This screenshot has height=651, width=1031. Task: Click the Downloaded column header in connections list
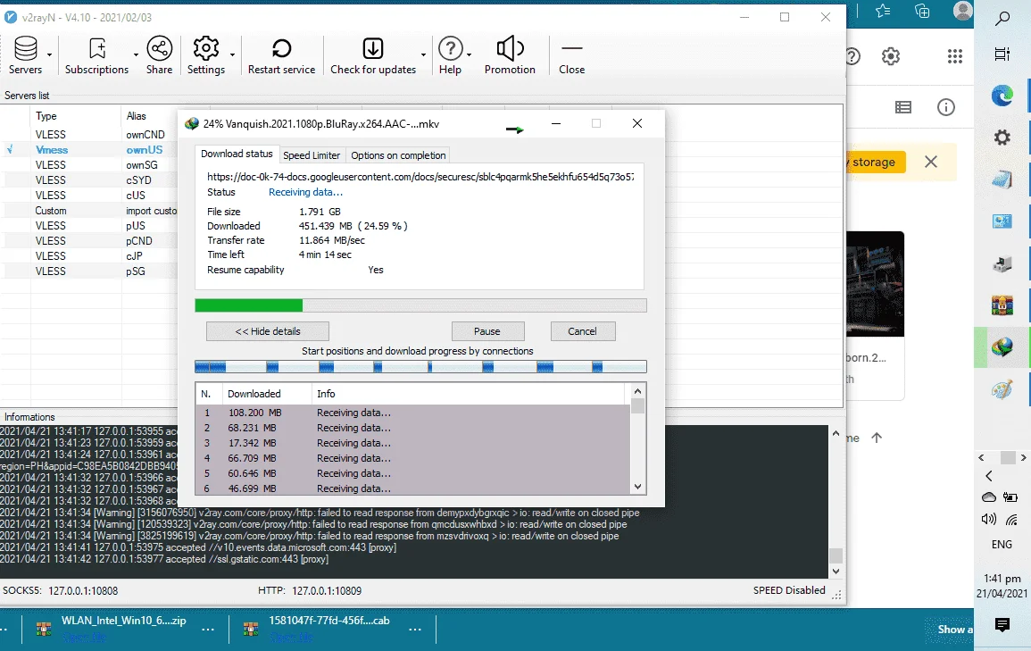click(267, 394)
